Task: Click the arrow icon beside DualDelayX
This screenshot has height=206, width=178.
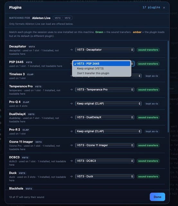Action: tap(71, 117)
